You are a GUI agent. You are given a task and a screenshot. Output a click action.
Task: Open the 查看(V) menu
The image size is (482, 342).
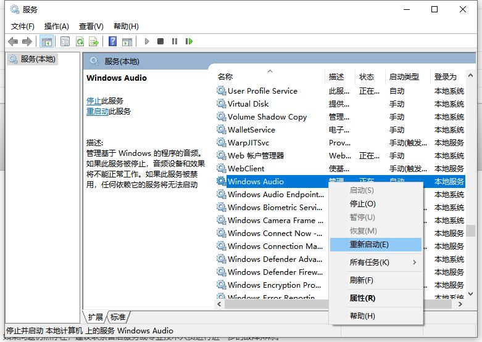click(91, 26)
